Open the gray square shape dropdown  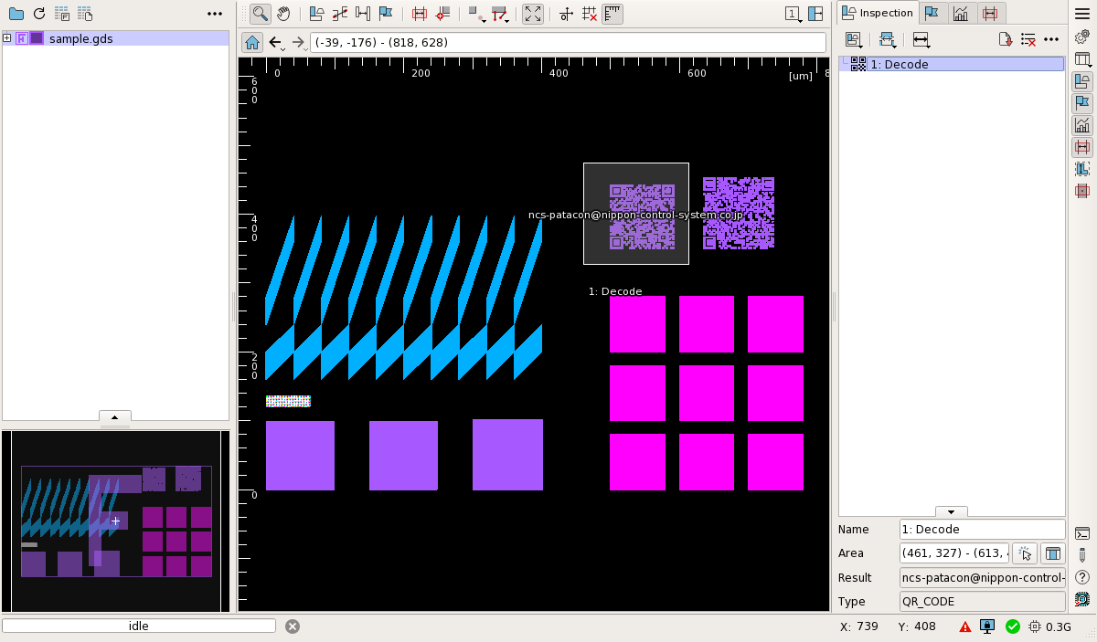[x=477, y=14]
